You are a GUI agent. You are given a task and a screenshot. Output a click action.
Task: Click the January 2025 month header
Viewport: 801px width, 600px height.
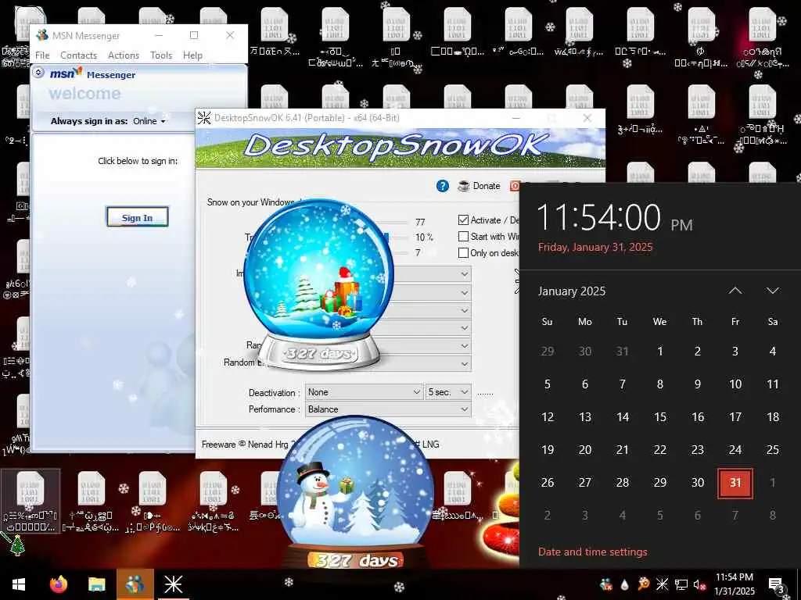(572, 291)
